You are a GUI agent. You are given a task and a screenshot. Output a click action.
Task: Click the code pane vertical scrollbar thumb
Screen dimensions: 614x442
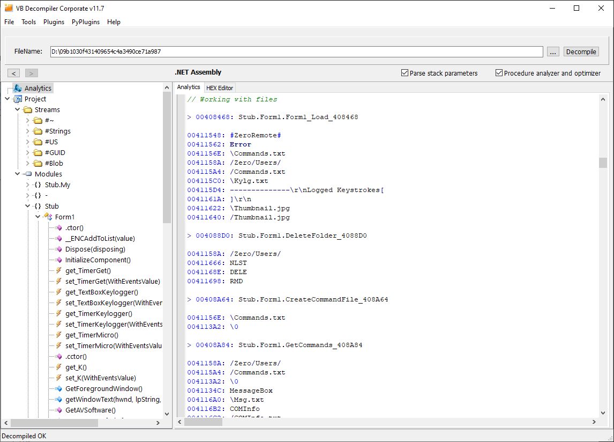pyautogui.click(x=603, y=163)
